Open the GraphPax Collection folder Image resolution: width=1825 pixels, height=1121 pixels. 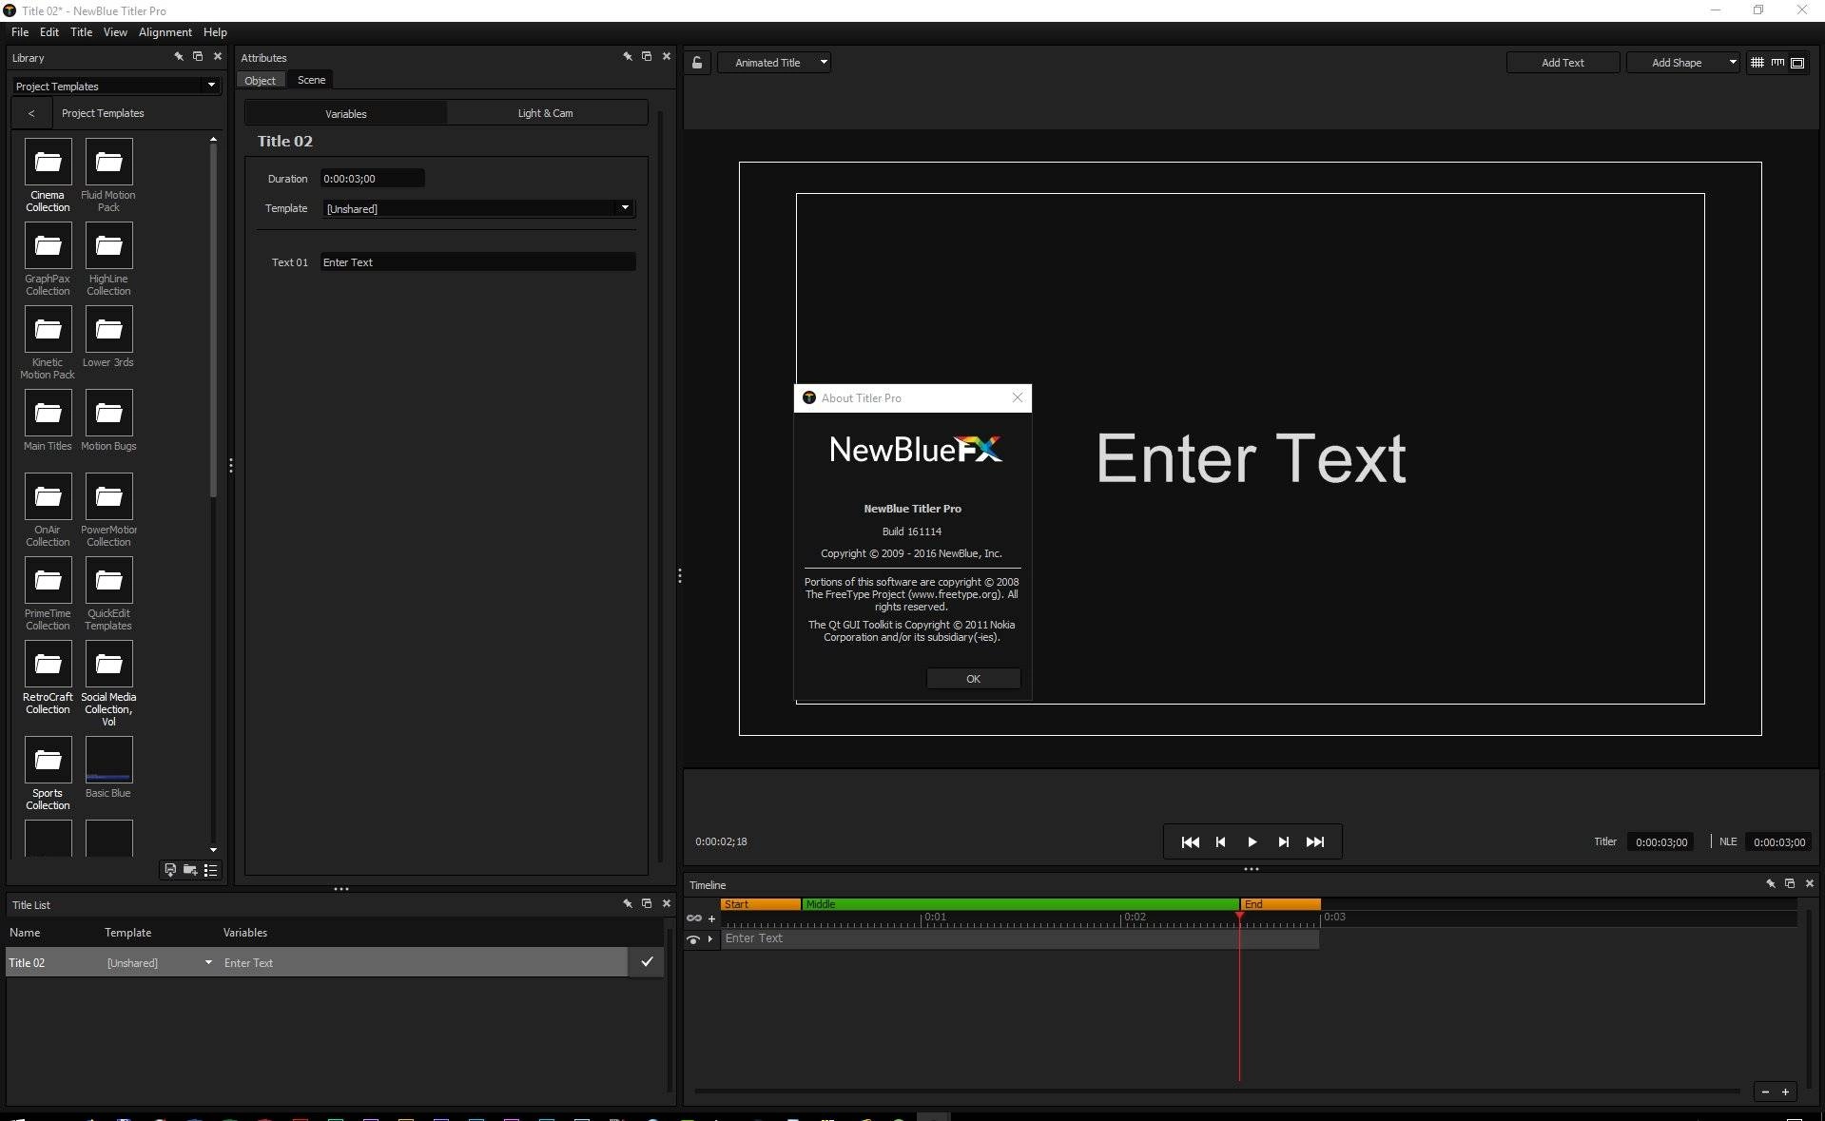[x=48, y=246]
